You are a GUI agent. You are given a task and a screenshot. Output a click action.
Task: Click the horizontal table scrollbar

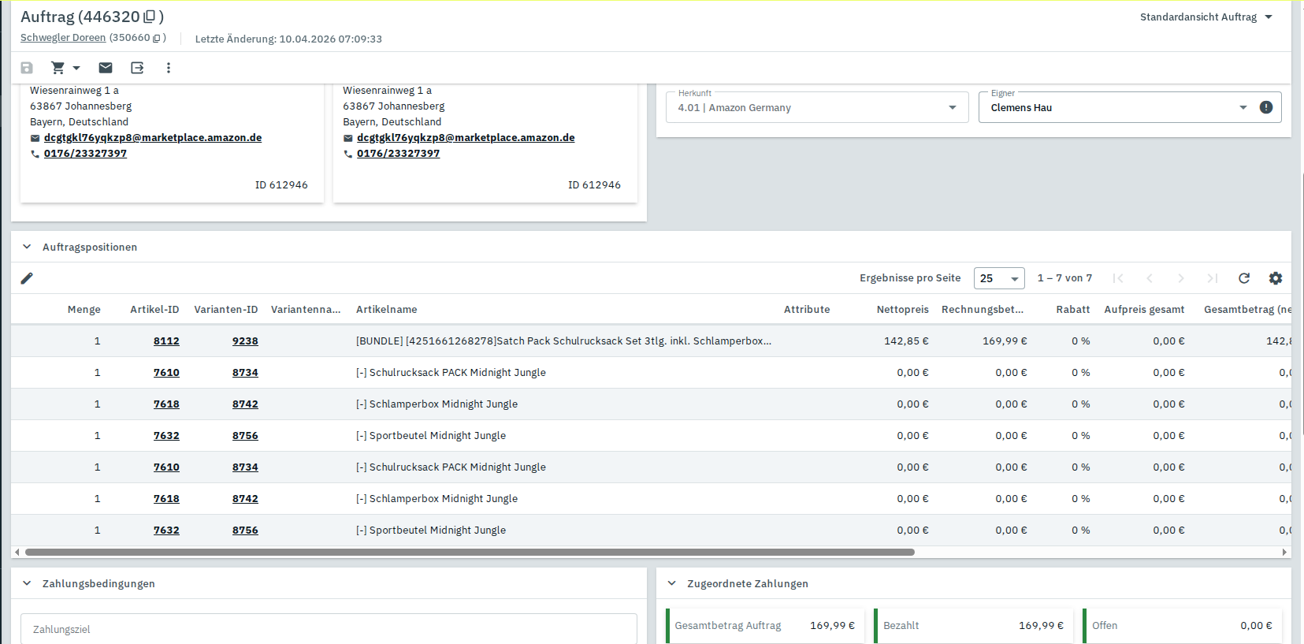(470, 553)
